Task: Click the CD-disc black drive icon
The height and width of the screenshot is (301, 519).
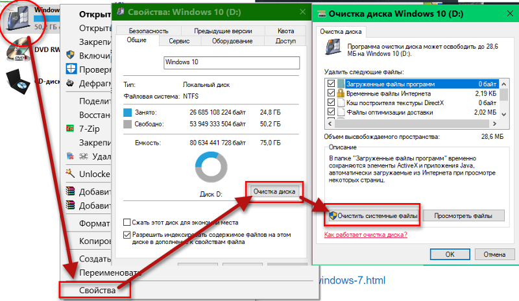Action: 19,82
